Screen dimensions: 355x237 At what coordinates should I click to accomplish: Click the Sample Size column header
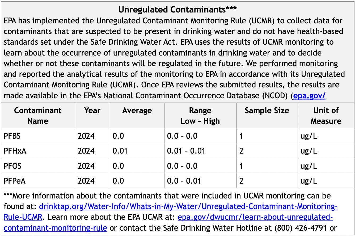(267, 111)
